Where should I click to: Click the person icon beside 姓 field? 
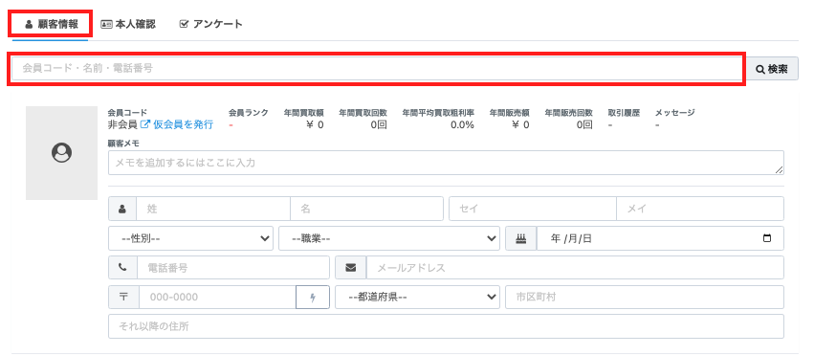(122, 209)
